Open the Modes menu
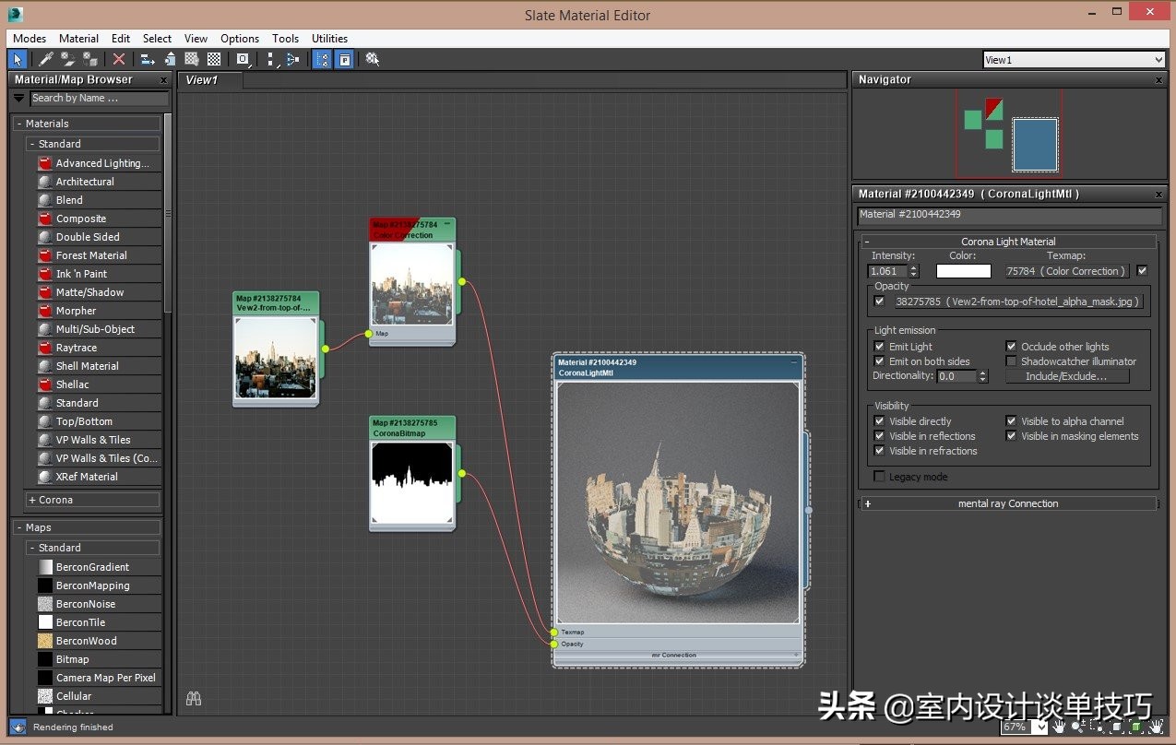 click(30, 39)
